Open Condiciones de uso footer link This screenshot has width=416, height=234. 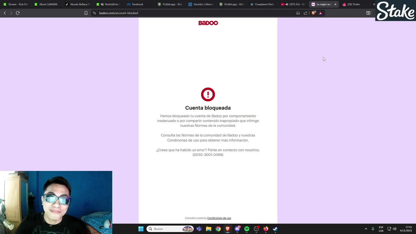(219, 218)
